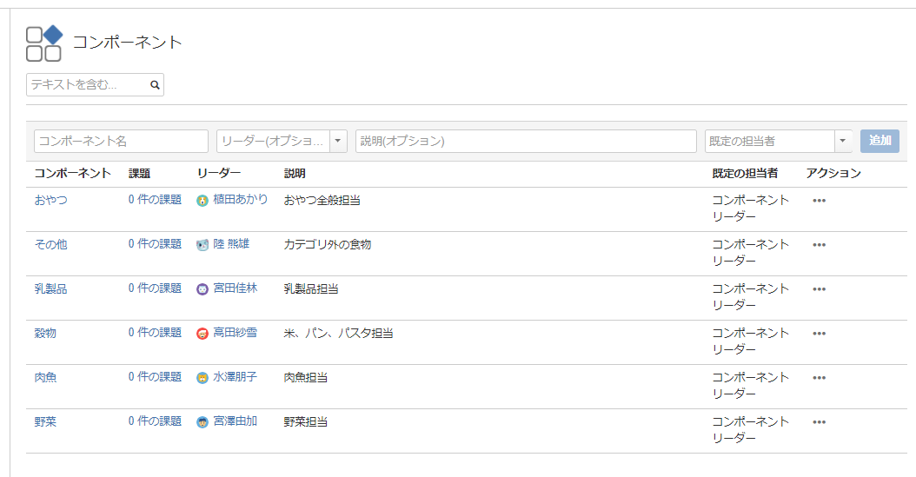Expand the リーダー(オプション) dropdown arrow
916x477 pixels.
[x=338, y=142]
